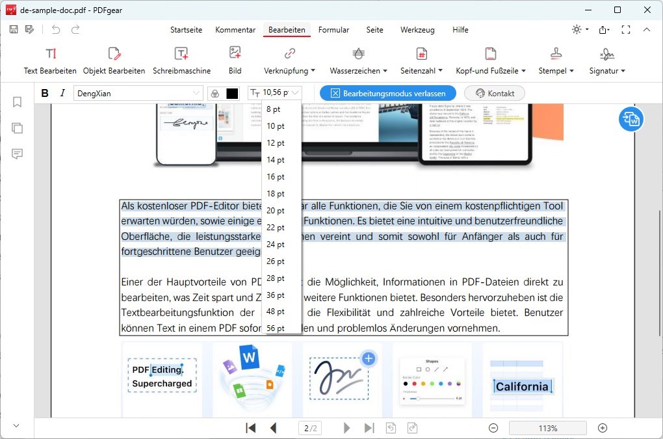
Task: Toggle italic text formatting
Action: pyautogui.click(x=61, y=92)
